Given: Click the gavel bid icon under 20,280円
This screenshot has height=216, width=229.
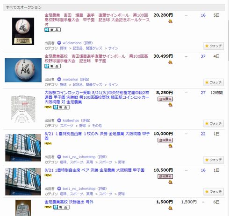Looking at the screenshot, I should point(171,21).
